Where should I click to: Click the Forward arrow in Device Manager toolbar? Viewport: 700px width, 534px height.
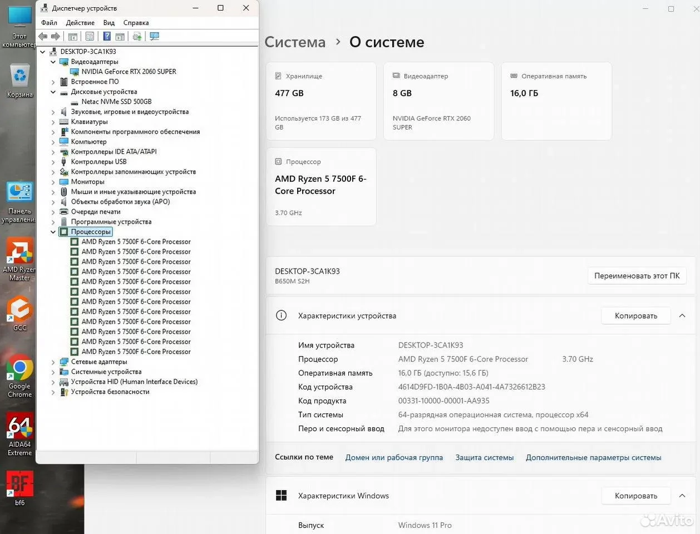[56, 36]
